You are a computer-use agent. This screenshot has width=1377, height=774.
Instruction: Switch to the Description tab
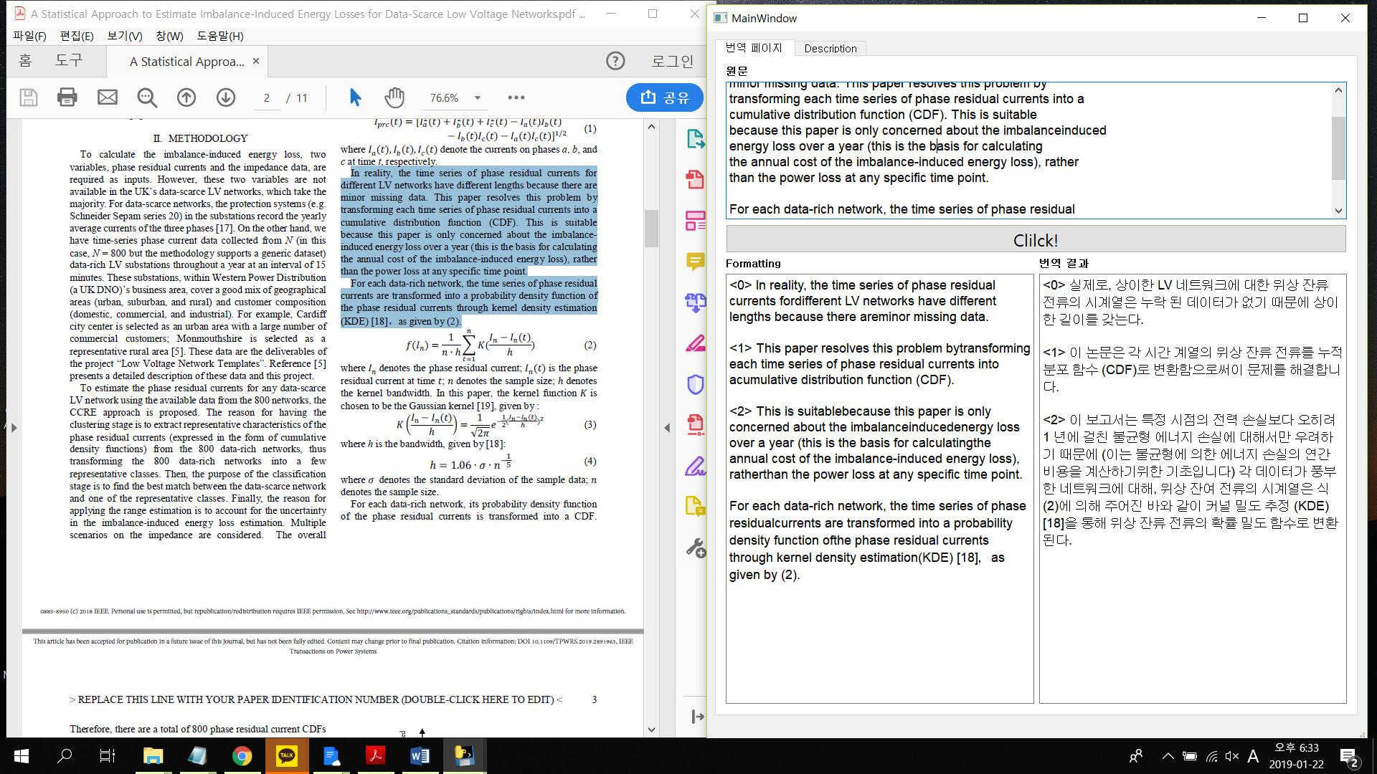830,48
